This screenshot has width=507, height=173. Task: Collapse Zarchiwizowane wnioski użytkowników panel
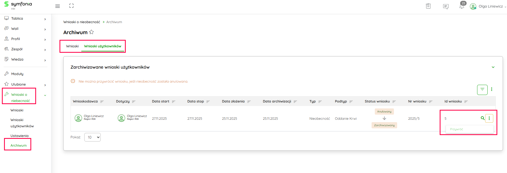493,67
